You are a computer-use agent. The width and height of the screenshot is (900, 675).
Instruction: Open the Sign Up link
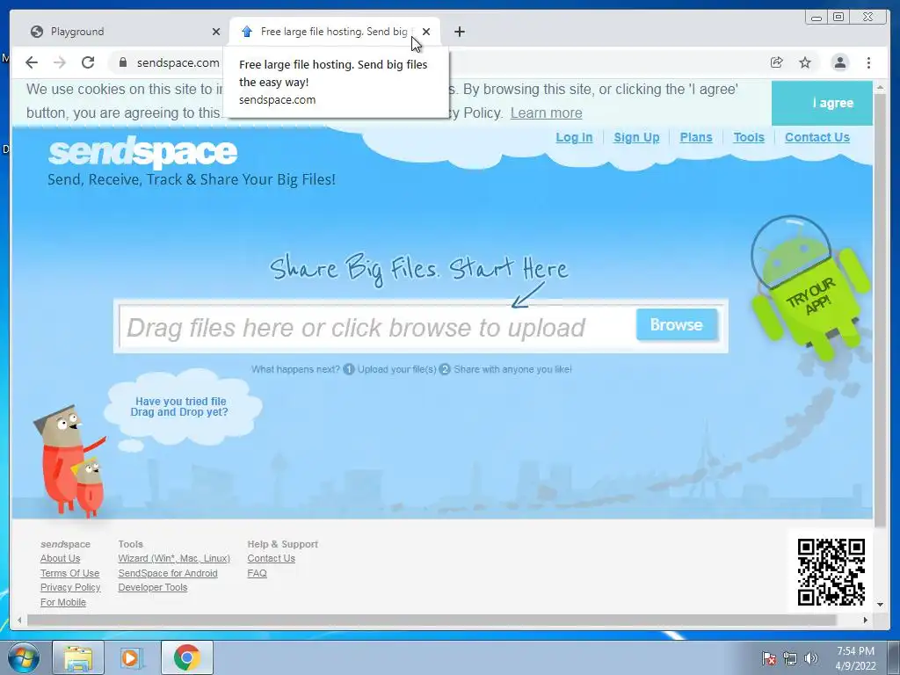click(x=636, y=137)
